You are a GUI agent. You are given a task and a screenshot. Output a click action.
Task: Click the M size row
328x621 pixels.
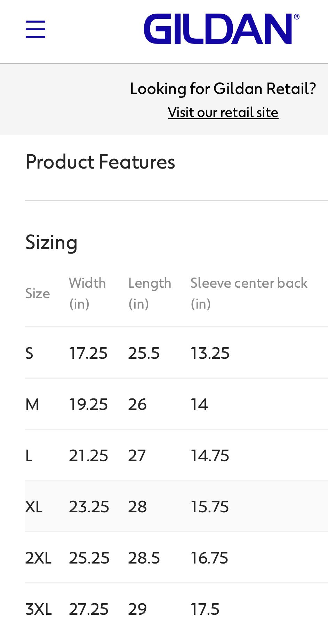(176, 404)
